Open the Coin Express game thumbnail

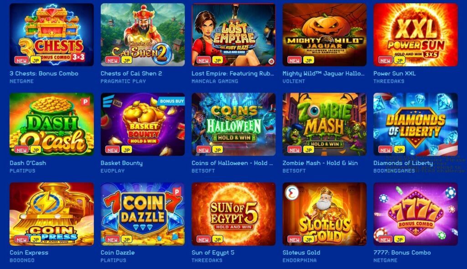[52, 214]
